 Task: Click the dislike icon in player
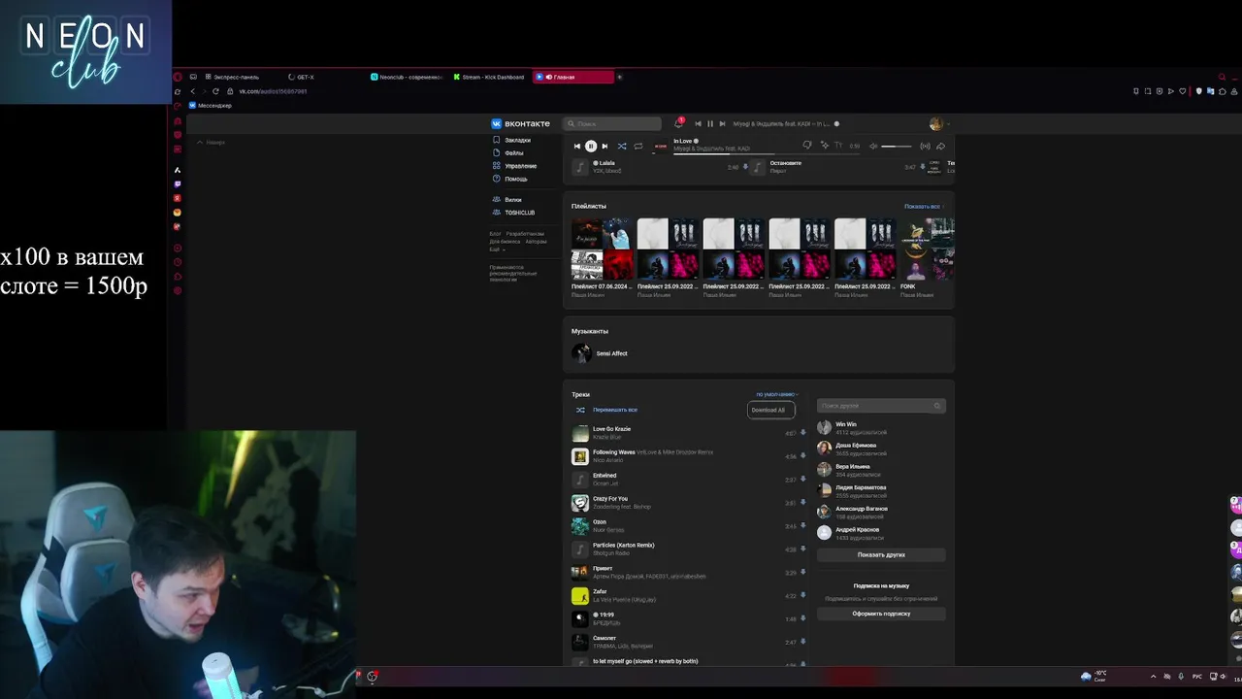point(806,146)
